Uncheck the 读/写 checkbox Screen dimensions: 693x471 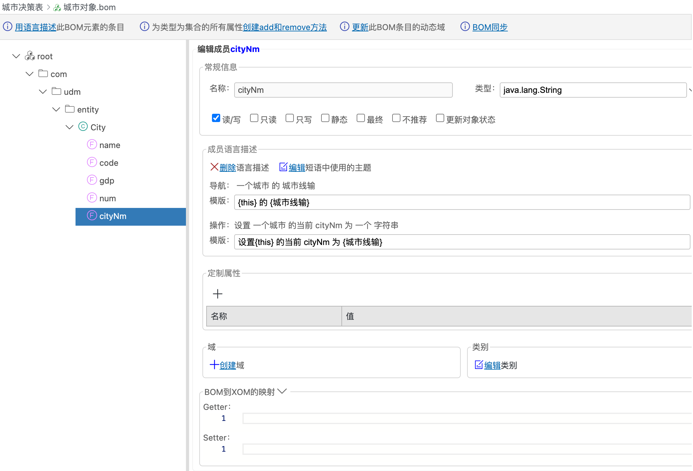pos(216,118)
